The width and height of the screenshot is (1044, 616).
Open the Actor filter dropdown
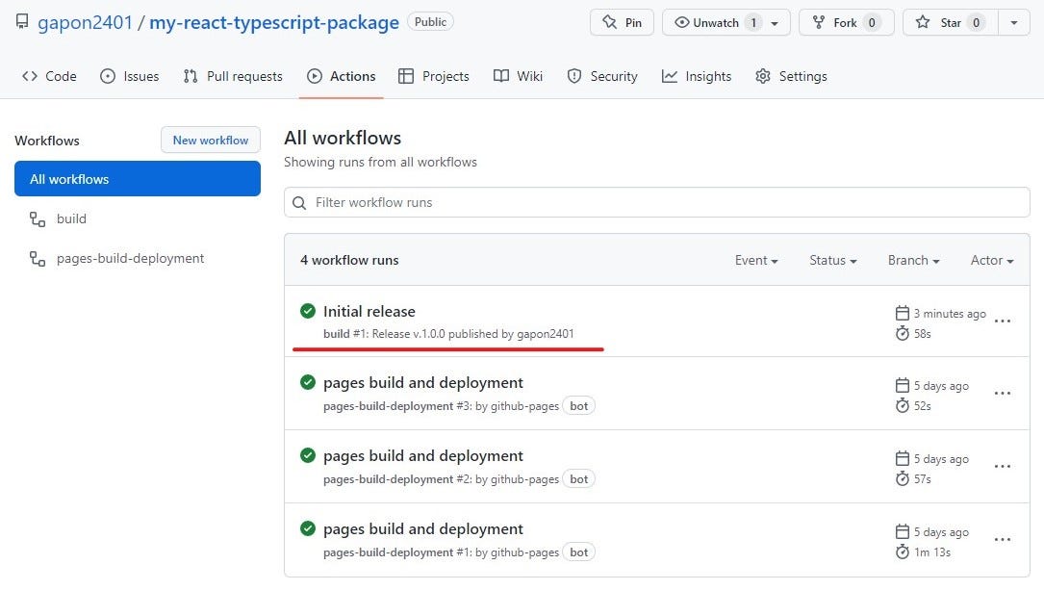(992, 261)
